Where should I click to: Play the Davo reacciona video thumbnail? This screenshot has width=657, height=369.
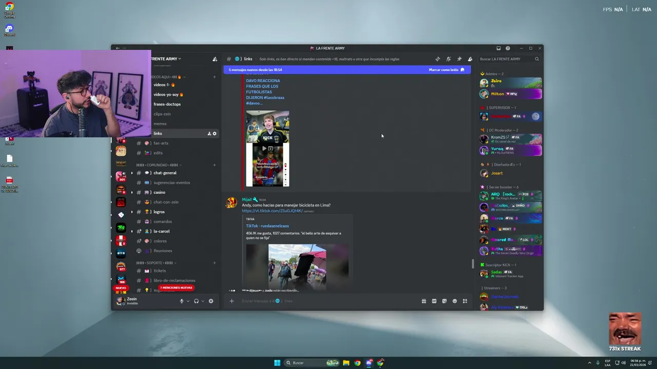point(267,149)
